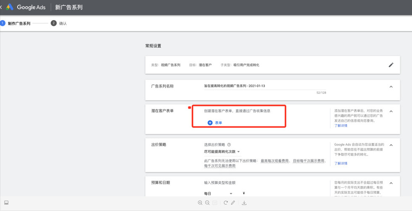Click the pencil edit icon in campaign type card
Viewport: 412px width, 211px height.
coord(391,65)
